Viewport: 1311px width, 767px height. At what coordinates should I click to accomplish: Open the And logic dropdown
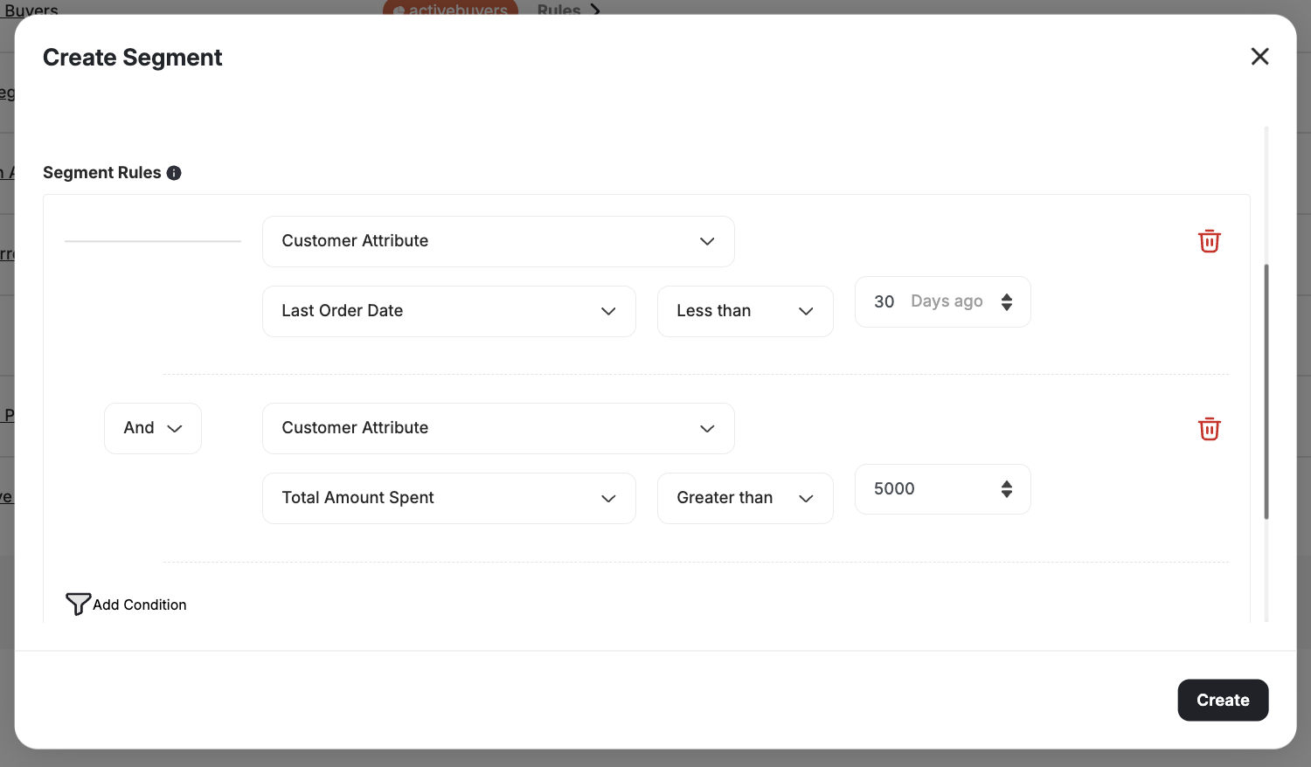[x=153, y=428]
